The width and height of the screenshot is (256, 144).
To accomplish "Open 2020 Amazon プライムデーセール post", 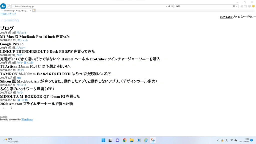I will (36, 104).
